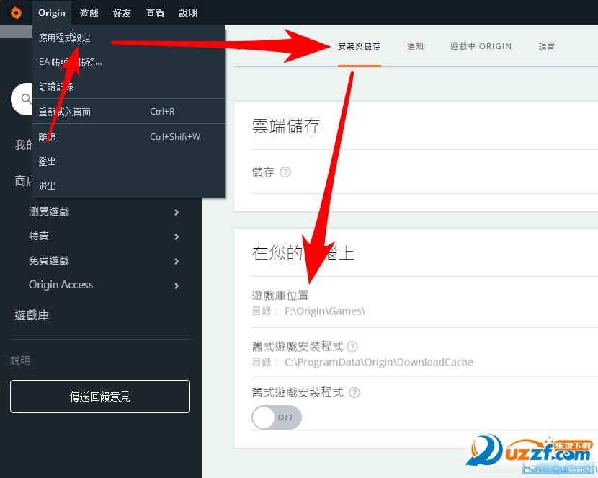
Task: Open the 查看 menu
Action: (155, 13)
